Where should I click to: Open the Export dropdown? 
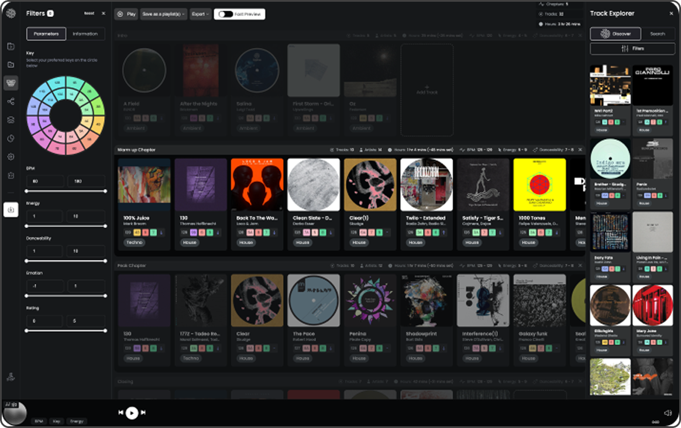pos(200,14)
